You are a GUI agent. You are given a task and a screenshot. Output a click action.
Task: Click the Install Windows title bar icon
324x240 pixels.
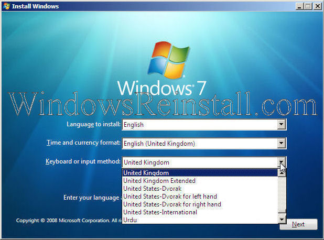(x=6, y=6)
